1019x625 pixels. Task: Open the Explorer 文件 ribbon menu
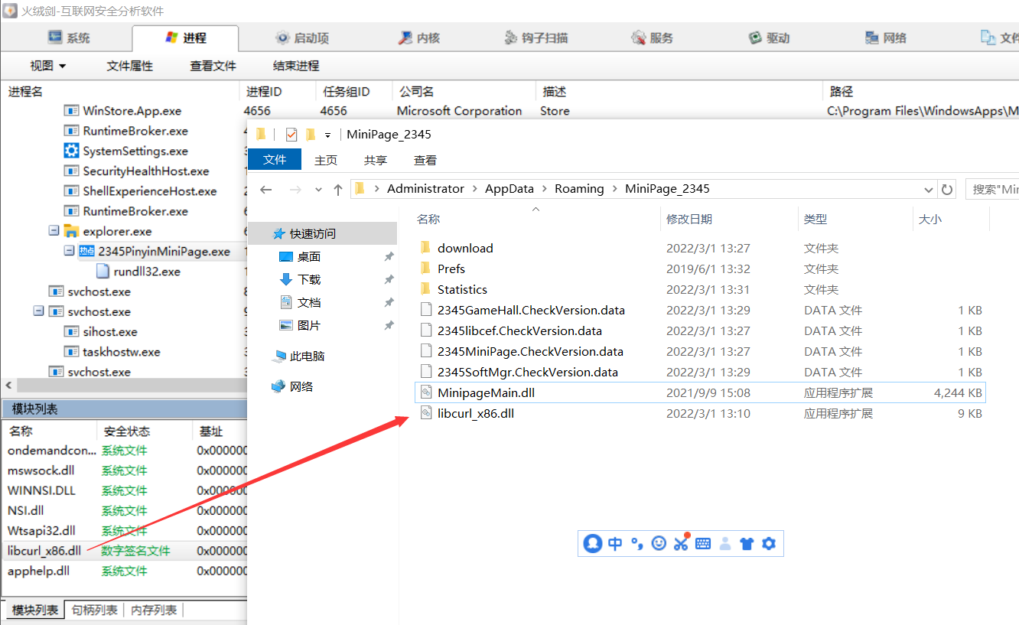click(275, 160)
